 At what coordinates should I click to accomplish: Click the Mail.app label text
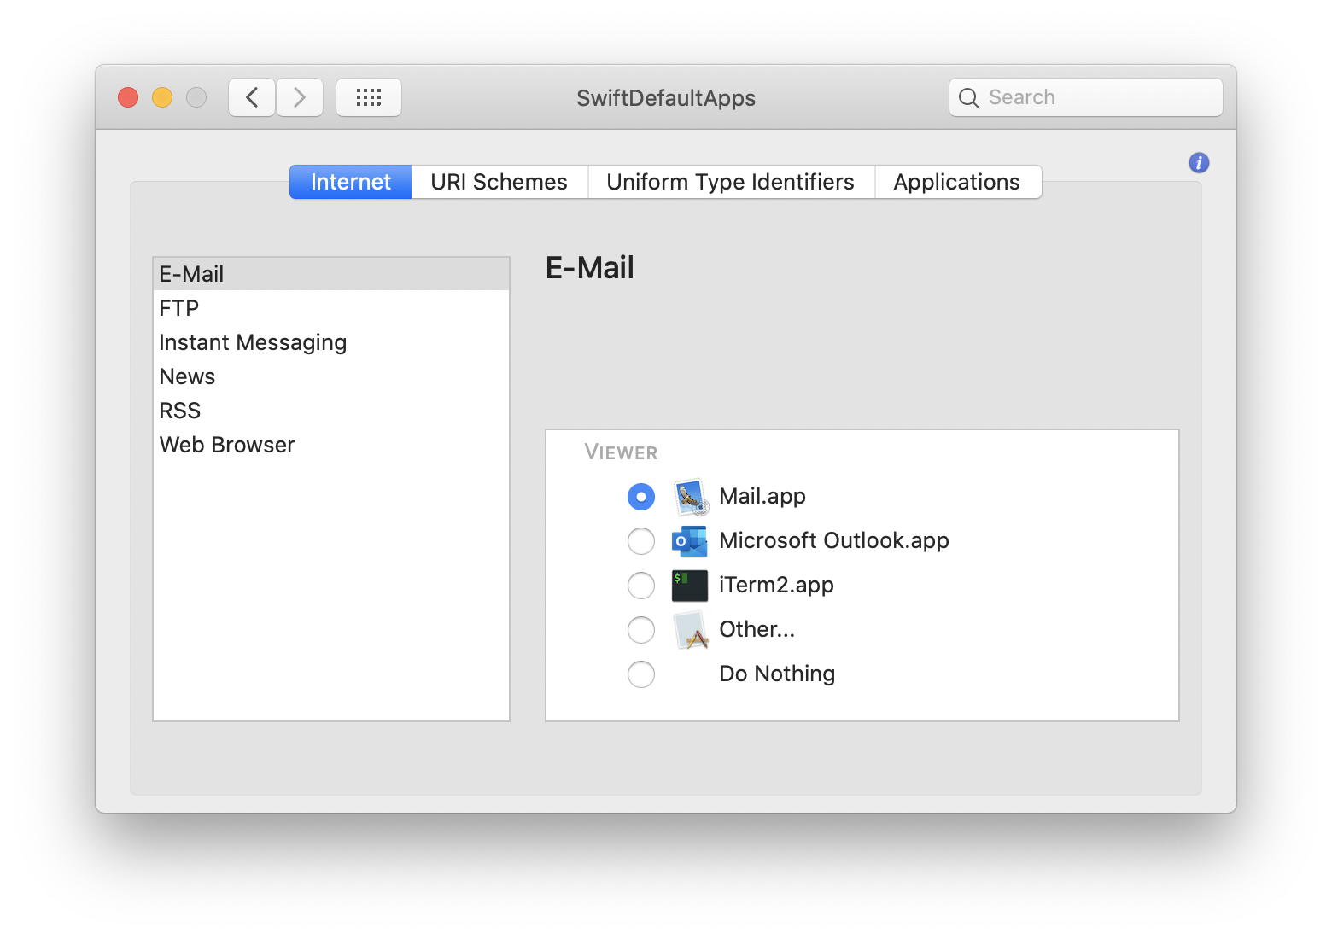762,497
